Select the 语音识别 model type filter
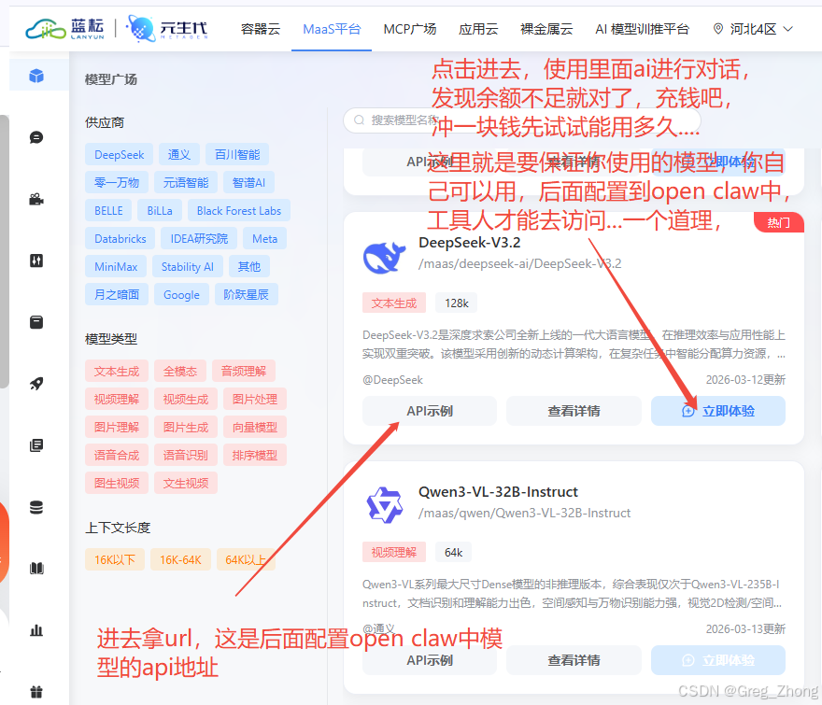822x705 pixels. pyautogui.click(x=186, y=455)
